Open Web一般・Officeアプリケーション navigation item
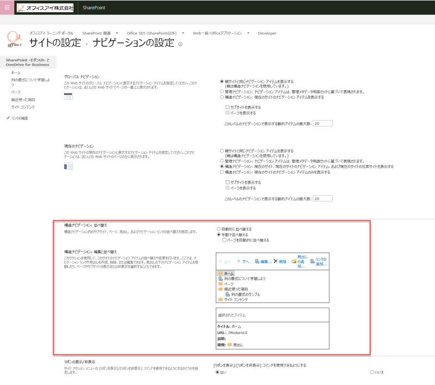435x385 pixels. [x=217, y=33]
